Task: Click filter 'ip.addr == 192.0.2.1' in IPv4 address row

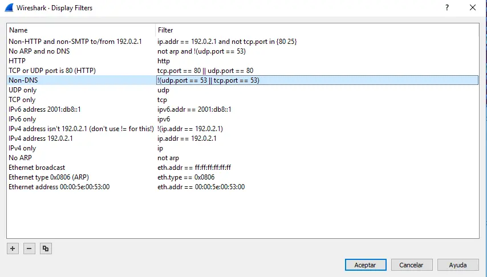Action: [x=187, y=138]
